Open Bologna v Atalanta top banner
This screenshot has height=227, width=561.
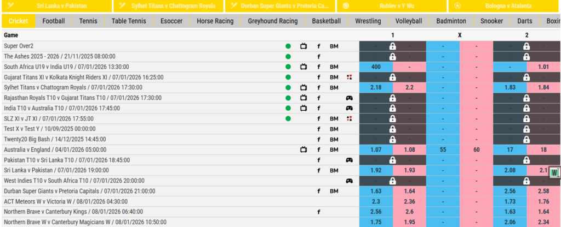click(503, 5)
